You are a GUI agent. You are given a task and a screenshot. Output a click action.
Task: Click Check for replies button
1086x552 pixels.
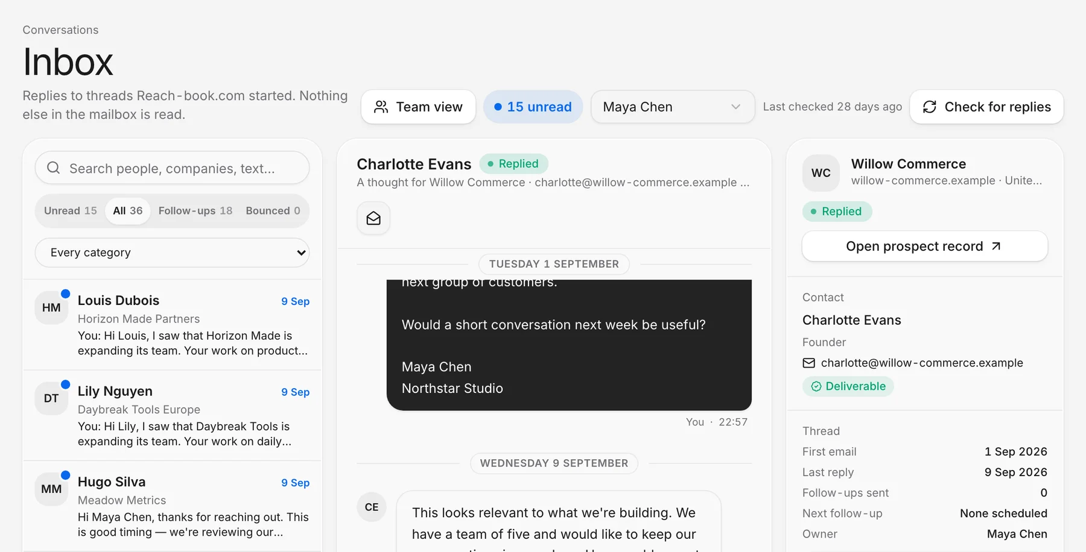click(x=986, y=107)
